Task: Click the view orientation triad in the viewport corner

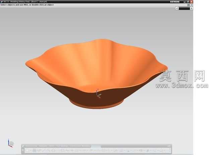Action: click(x=11, y=143)
